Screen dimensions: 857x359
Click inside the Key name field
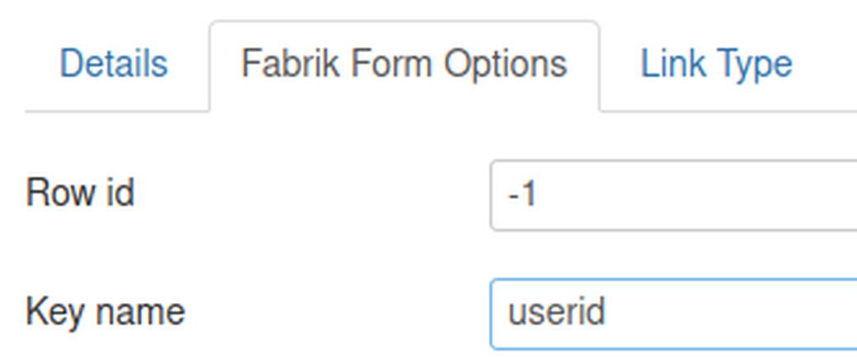pyautogui.click(x=674, y=314)
